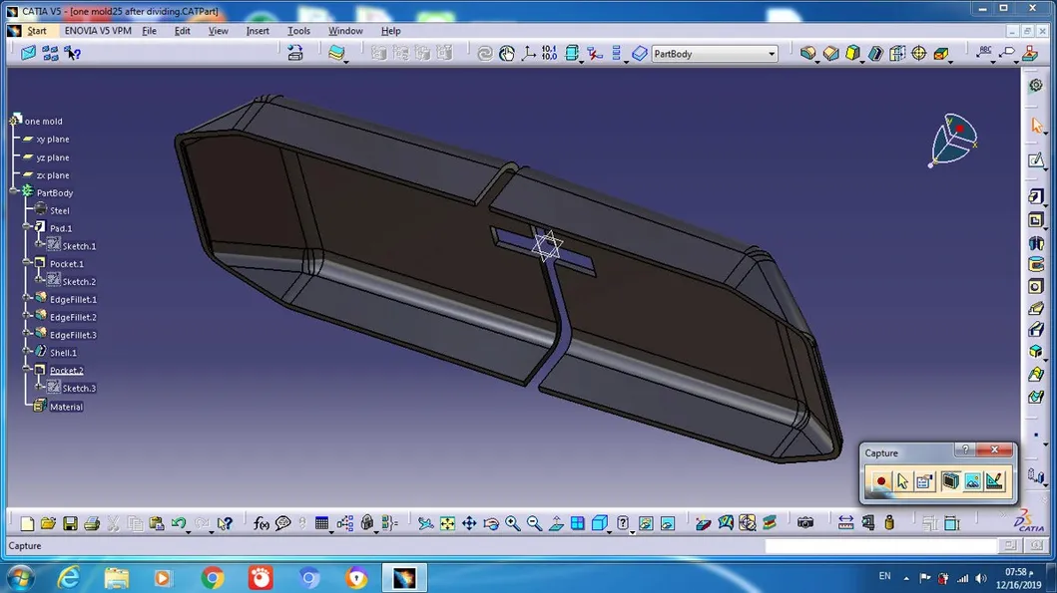Screen dimensions: 1057x593
Task: Click the Zoom In magnifier icon
Action: coord(513,523)
